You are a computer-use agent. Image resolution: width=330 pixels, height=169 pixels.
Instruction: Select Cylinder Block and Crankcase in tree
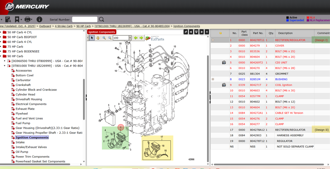click(36, 90)
